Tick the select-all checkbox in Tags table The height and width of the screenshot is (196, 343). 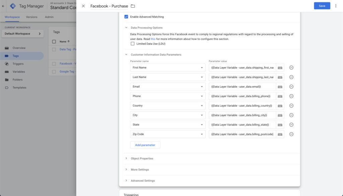54,42
